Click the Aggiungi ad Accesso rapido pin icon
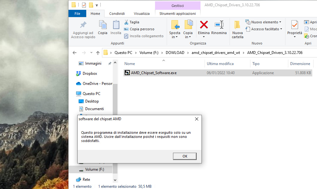The image size is (317, 189). [83, 25]
